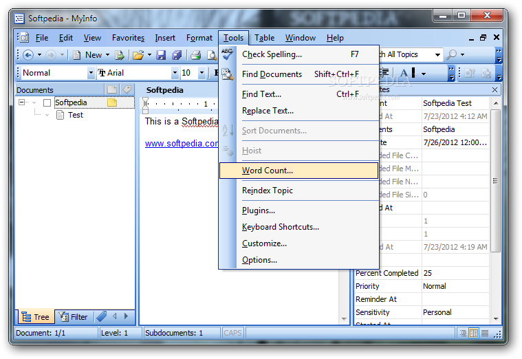Screen dimensions: 522x359
Task: Click the left tab scroll arrow
Action: [x=115, y=316]
